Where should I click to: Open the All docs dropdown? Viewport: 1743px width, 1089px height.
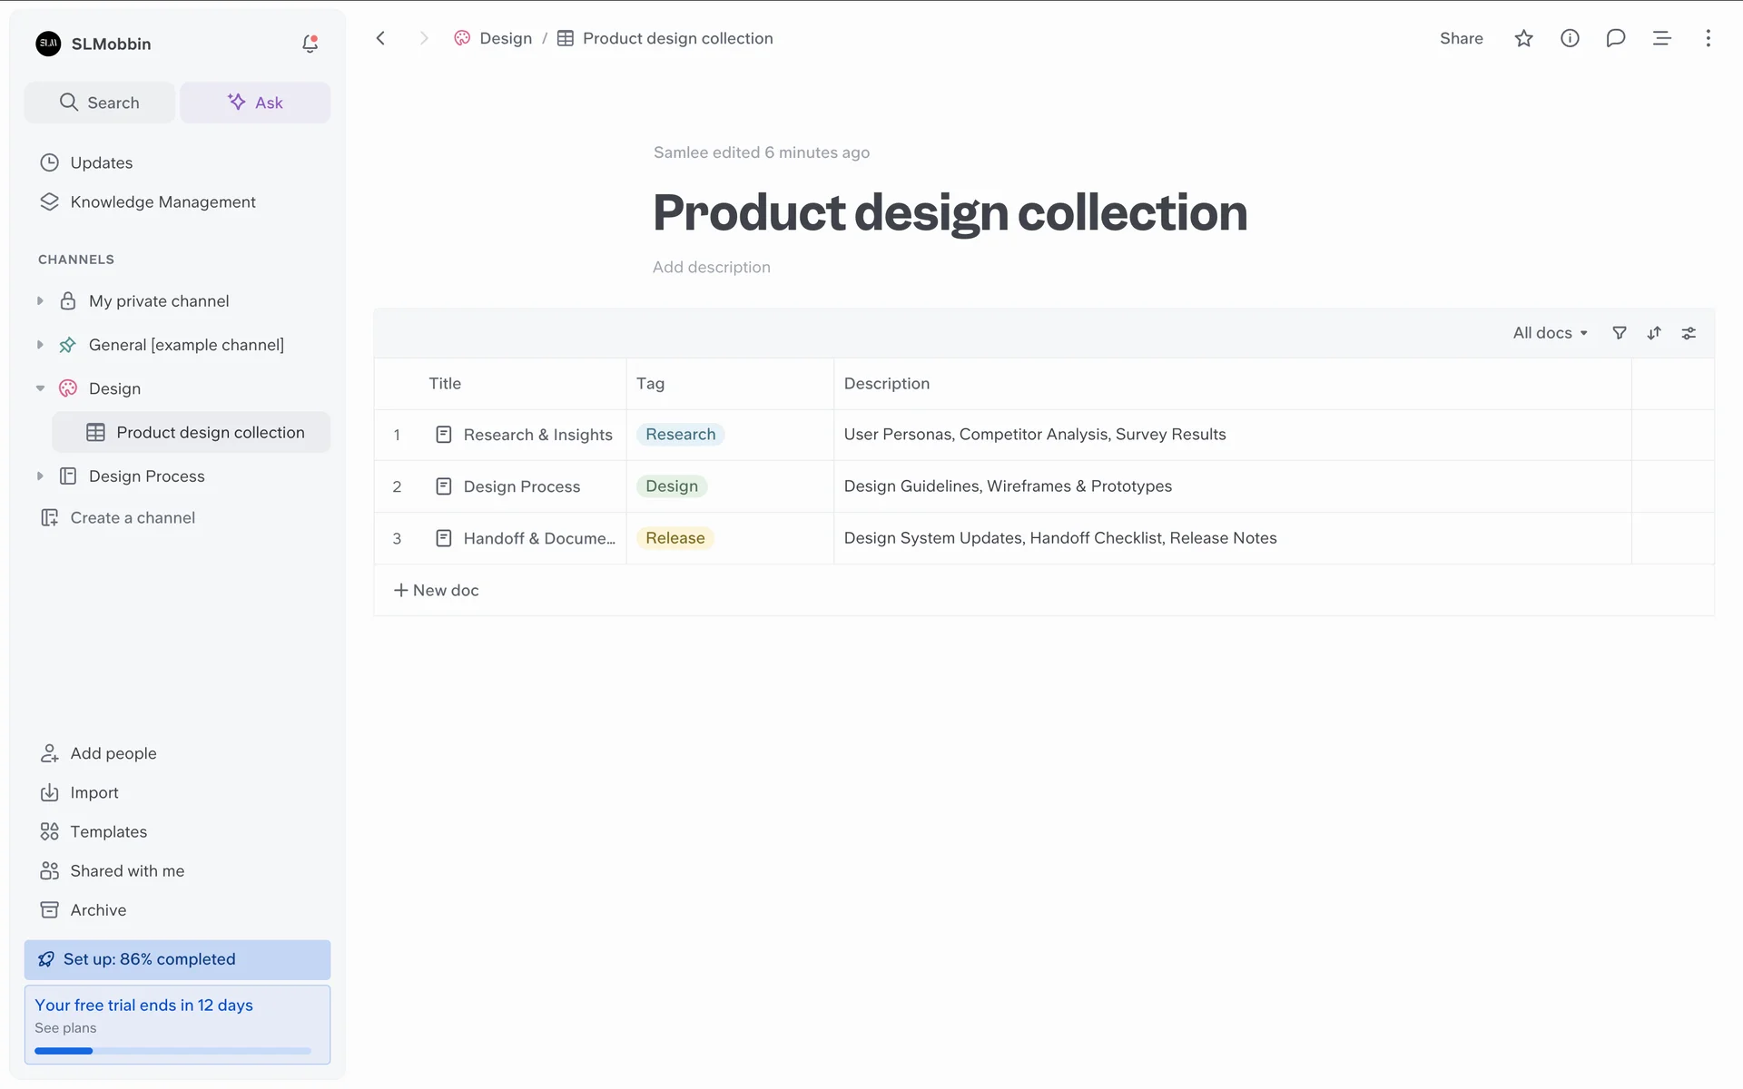[1550, 333]
